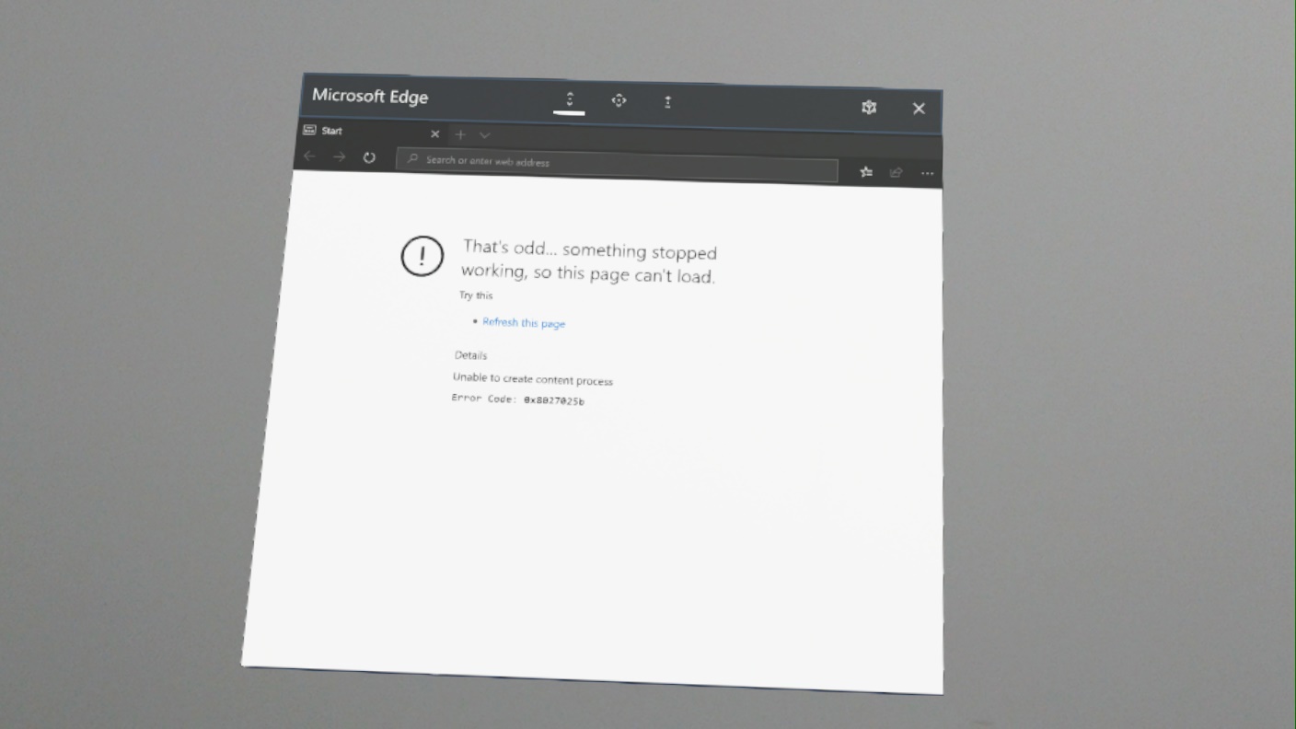1296x729 pixels.
Task: Click the Share icon in the toolbar
Action: 896,172
